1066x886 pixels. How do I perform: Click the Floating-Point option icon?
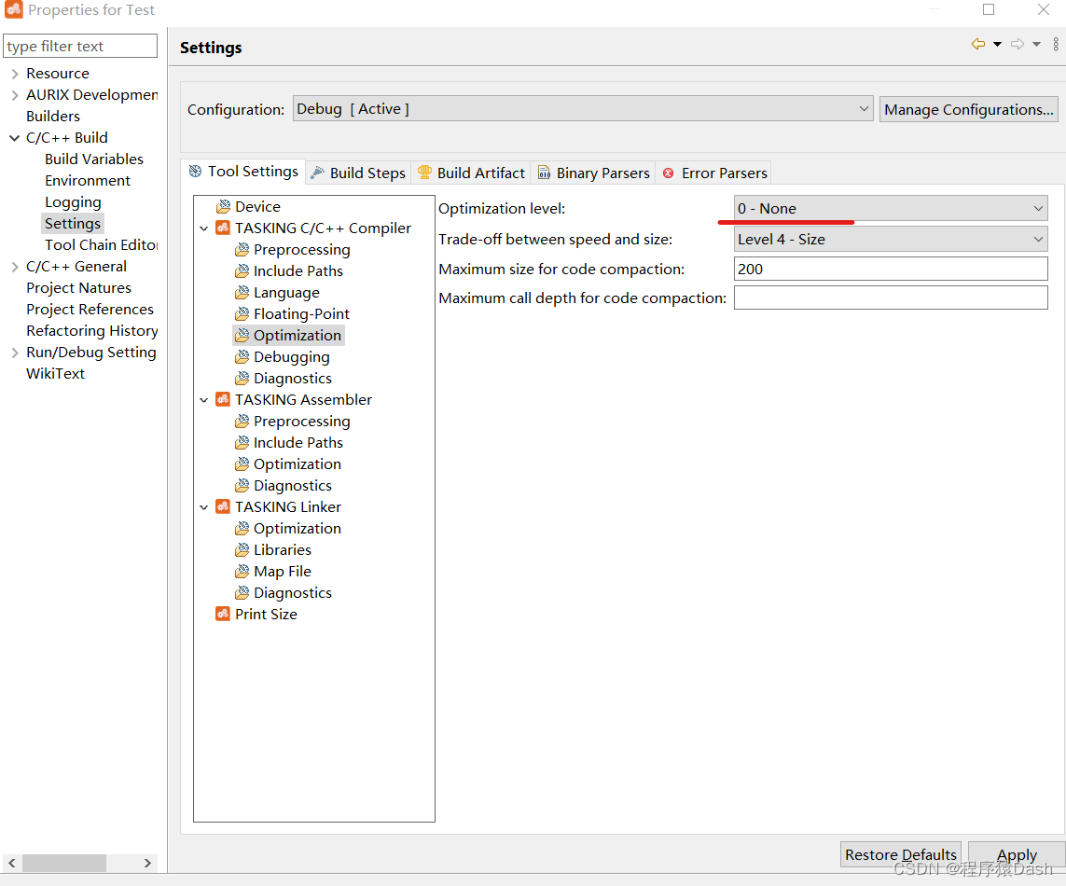tap(242, 314)
